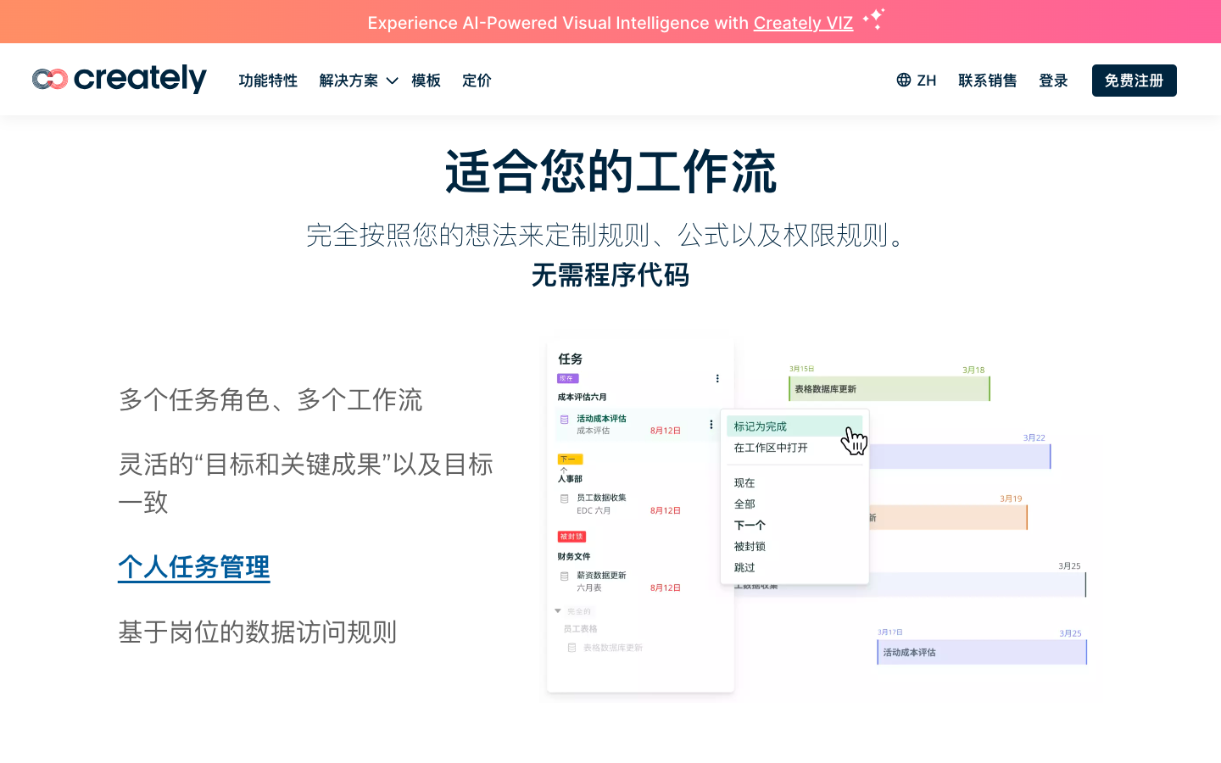The width and height of the screenshot is (1221, 763).
Task: Click the purple document icon beside 活动成本评估
Action: tap(565, 420)
